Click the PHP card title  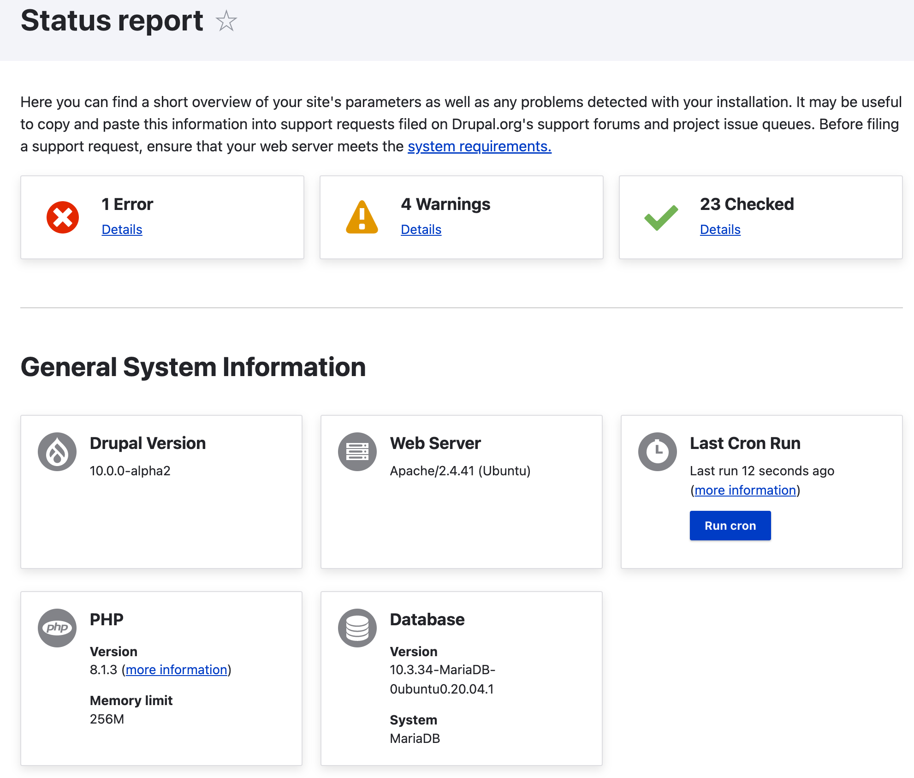tap(107, 619)
